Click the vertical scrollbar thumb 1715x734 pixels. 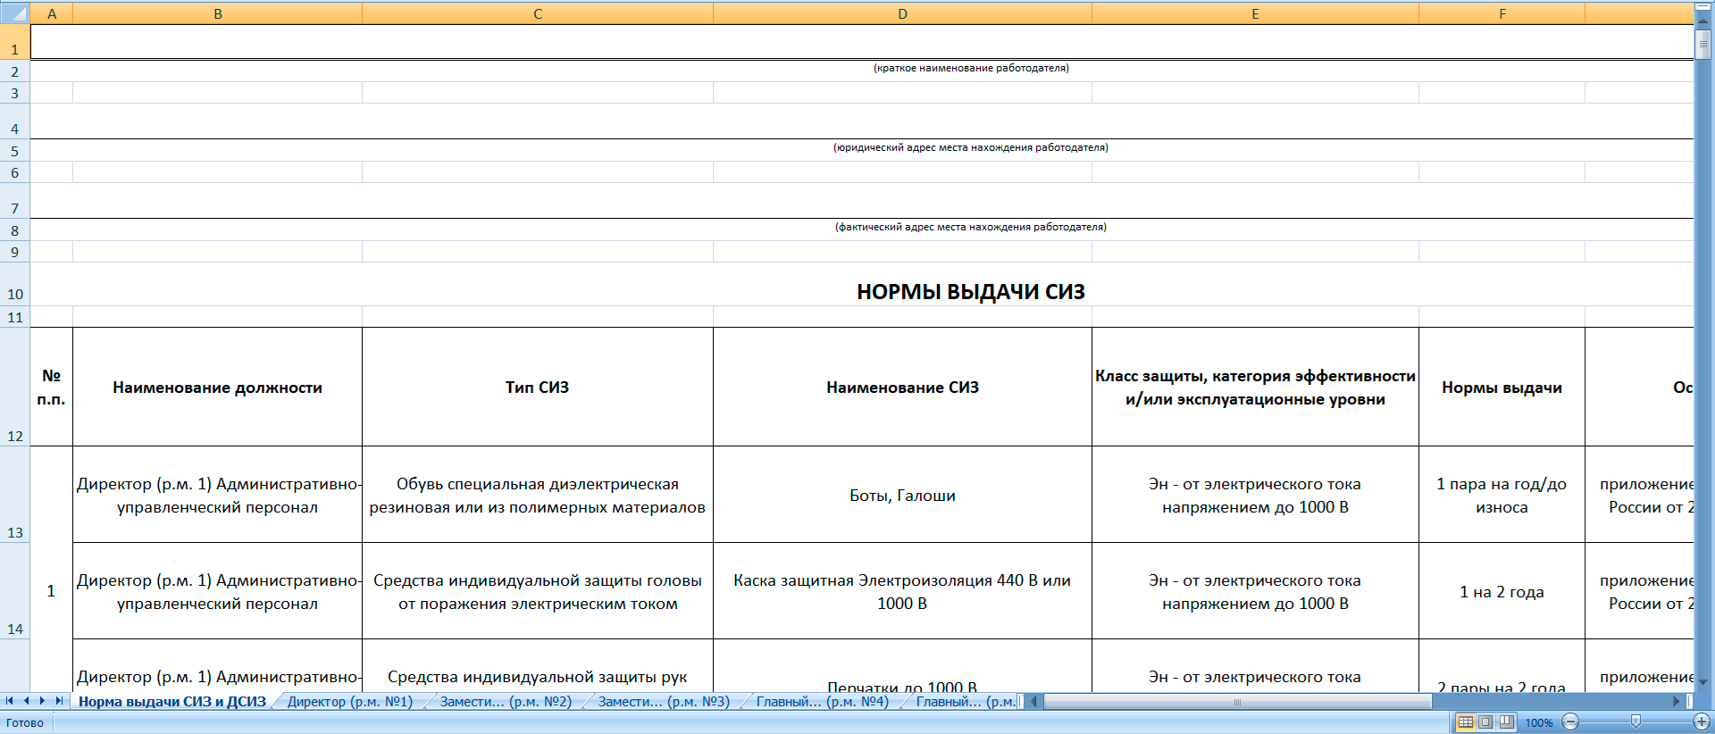coord(1702,45)
